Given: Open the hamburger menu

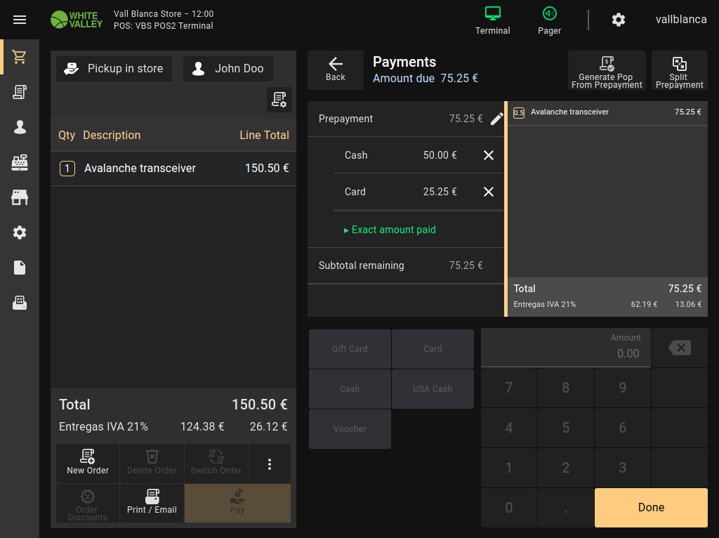Looking at the screenshot, I should 20,20.
